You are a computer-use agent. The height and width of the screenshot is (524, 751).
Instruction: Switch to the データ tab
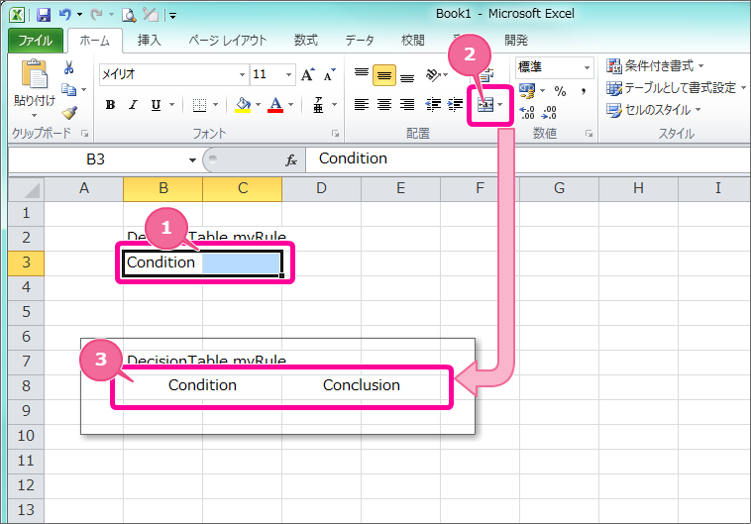tap(360, 41)
